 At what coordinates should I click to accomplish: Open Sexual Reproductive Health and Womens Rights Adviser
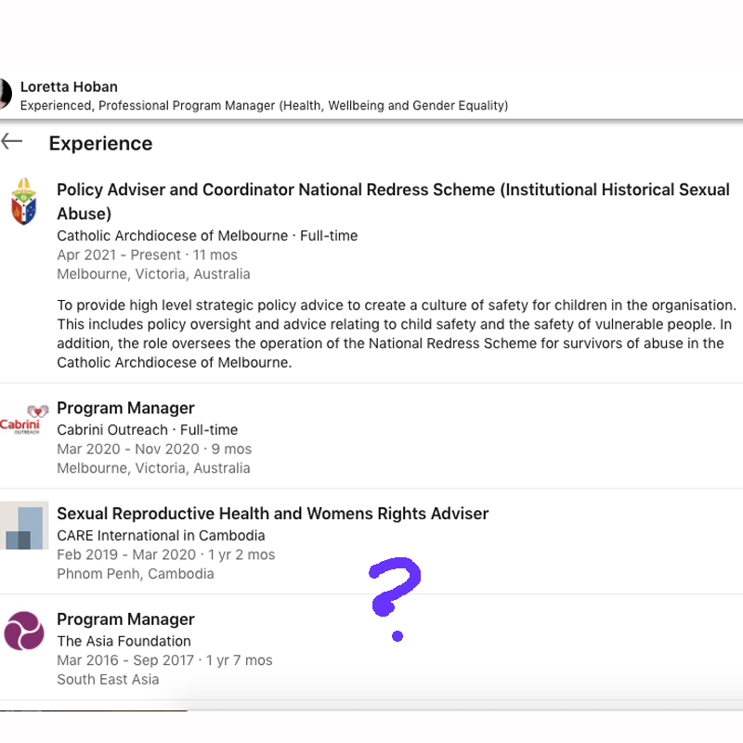(x=272, y=514)
